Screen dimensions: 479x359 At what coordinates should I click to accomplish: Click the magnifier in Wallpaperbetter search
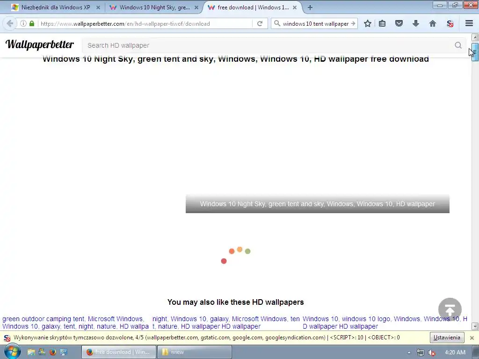click(458, 45)
